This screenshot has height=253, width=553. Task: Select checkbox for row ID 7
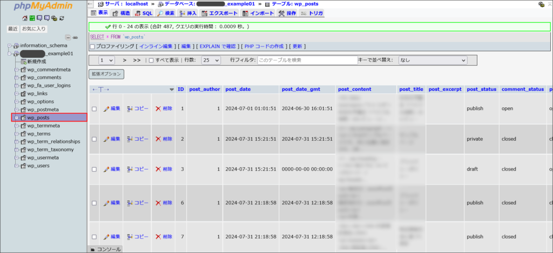(94, 237)
